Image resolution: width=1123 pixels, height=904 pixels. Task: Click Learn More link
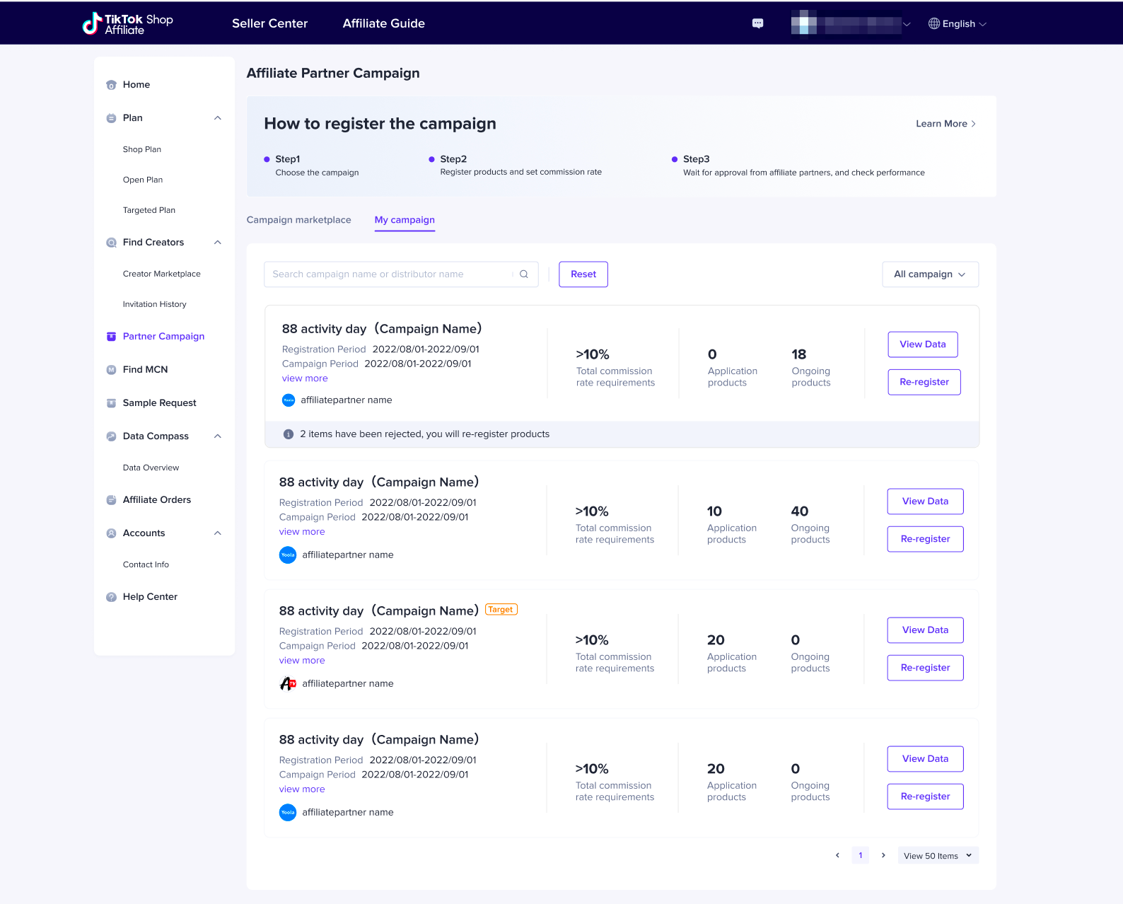coord(945,124)
